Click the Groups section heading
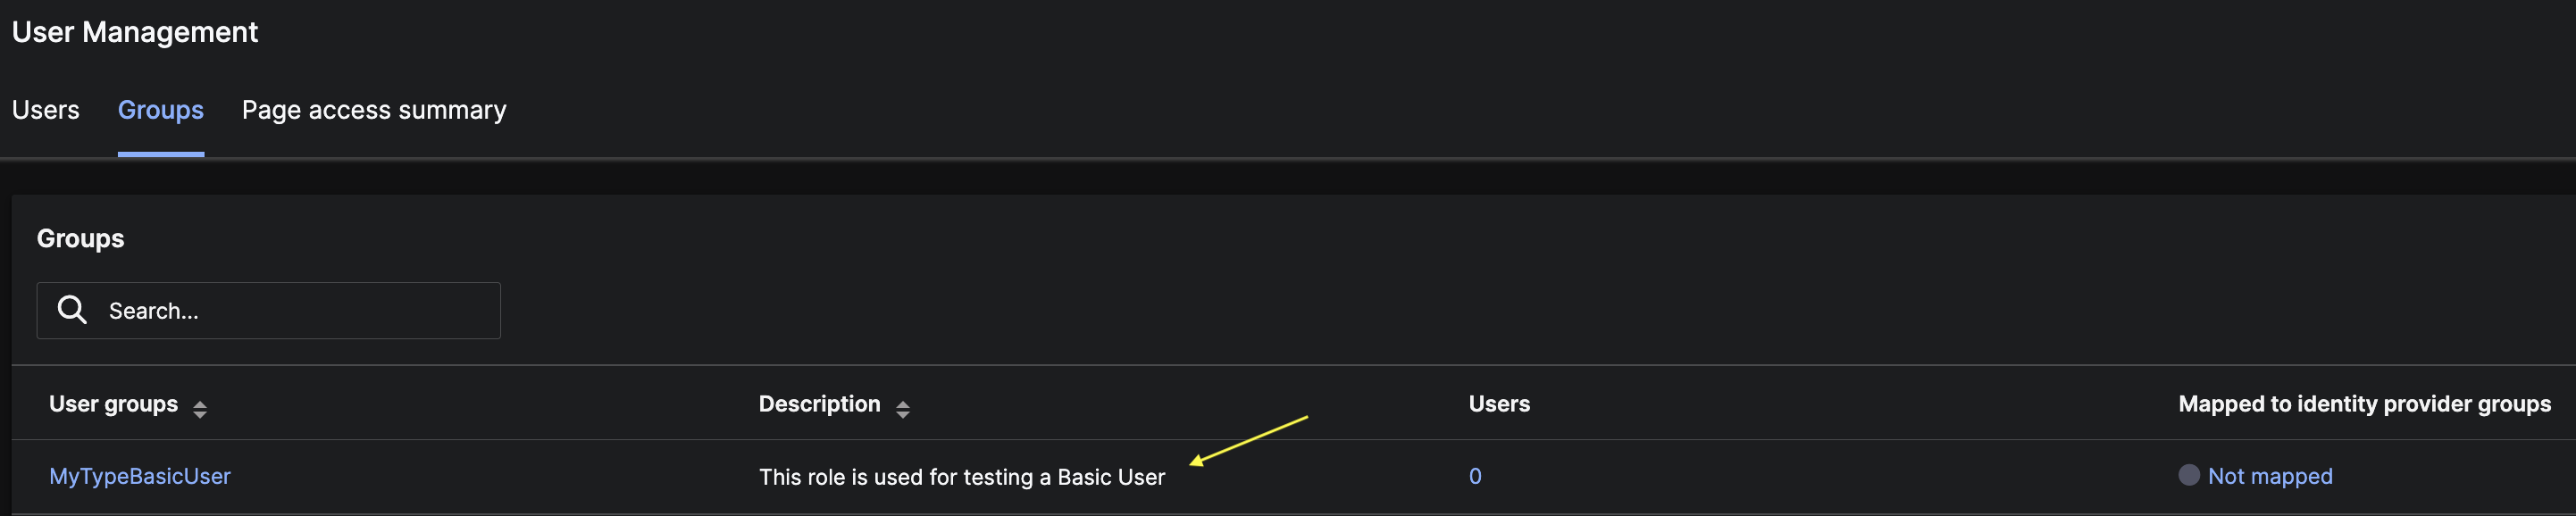2576x516 pixels. [x=80, y=238]
